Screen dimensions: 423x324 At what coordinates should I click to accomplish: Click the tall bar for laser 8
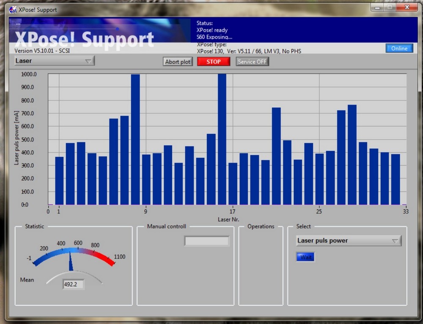[x=135, y=139]
